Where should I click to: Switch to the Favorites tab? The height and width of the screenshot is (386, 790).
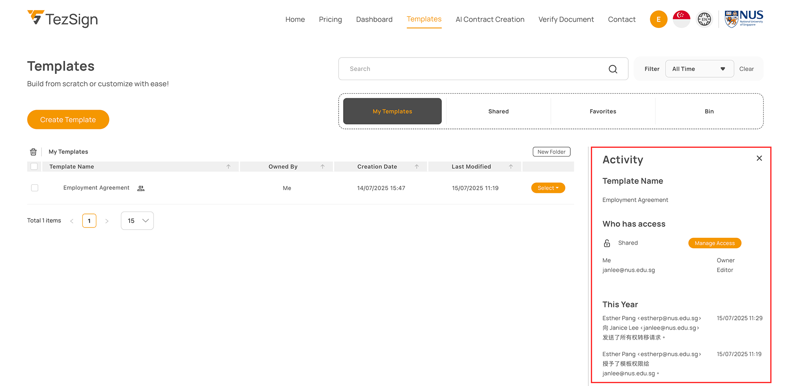[x=602, y=111]
